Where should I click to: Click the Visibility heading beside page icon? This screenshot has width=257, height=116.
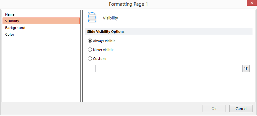tap(110, 18)
